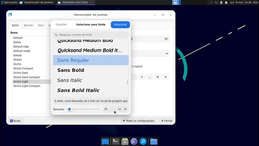
Task: Click the network status icon
Action: point(216,2)
